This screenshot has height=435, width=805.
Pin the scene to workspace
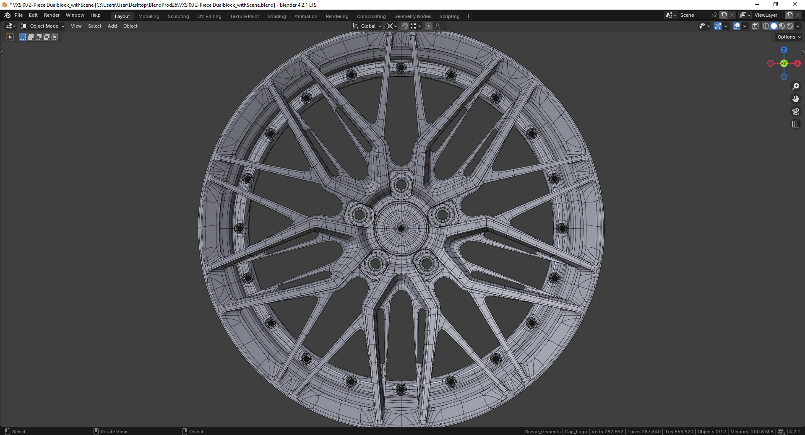[714, 15]
